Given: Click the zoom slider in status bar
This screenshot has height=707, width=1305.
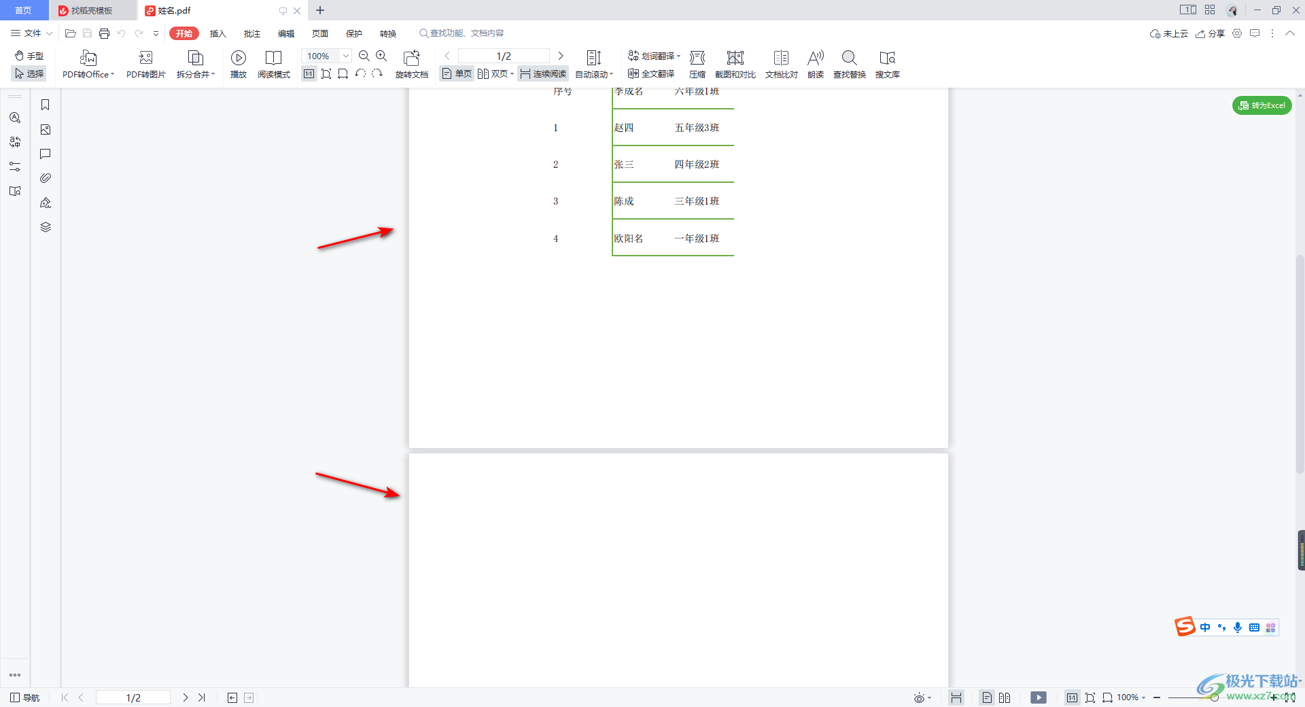Looking at the screenshot, I should click(1215, 697).
